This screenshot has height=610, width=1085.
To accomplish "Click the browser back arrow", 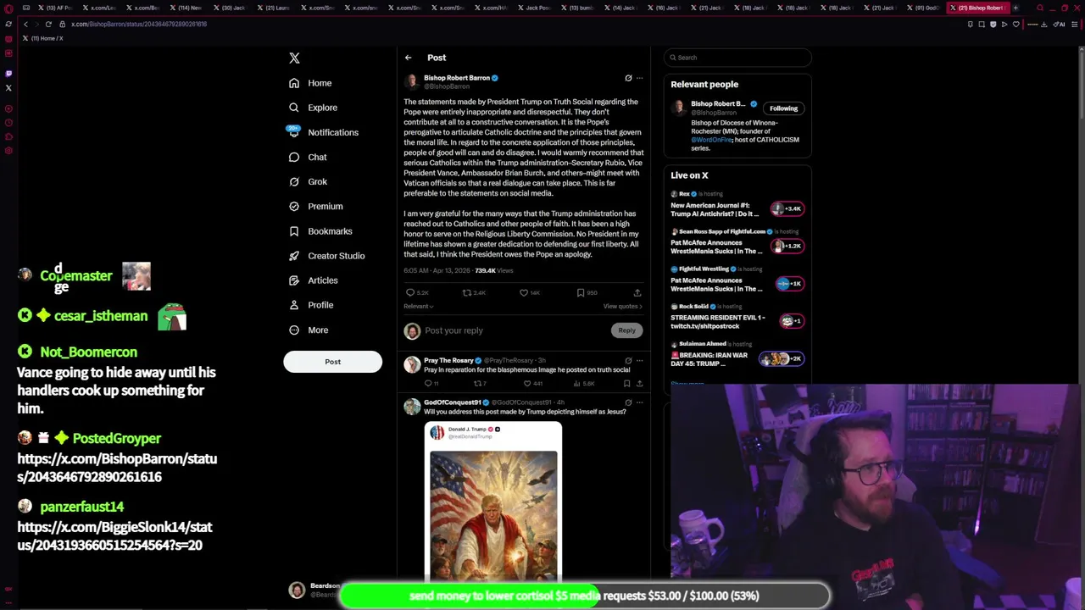I will 25,24.
